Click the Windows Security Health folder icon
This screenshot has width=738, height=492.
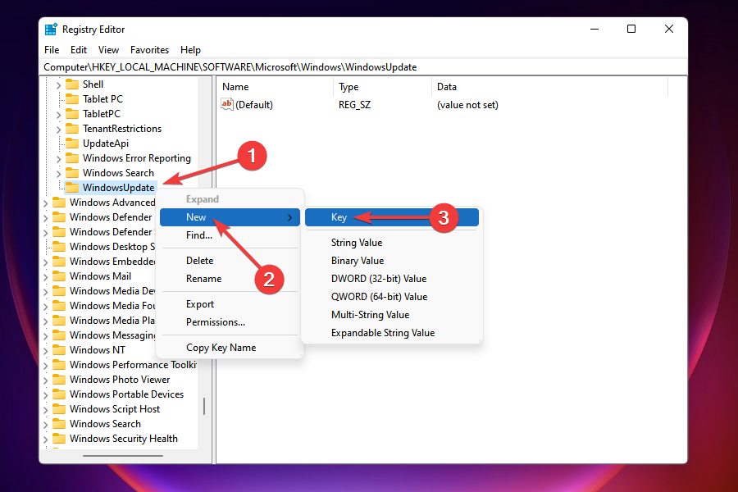pyautogui.click(x=59, y=439)
